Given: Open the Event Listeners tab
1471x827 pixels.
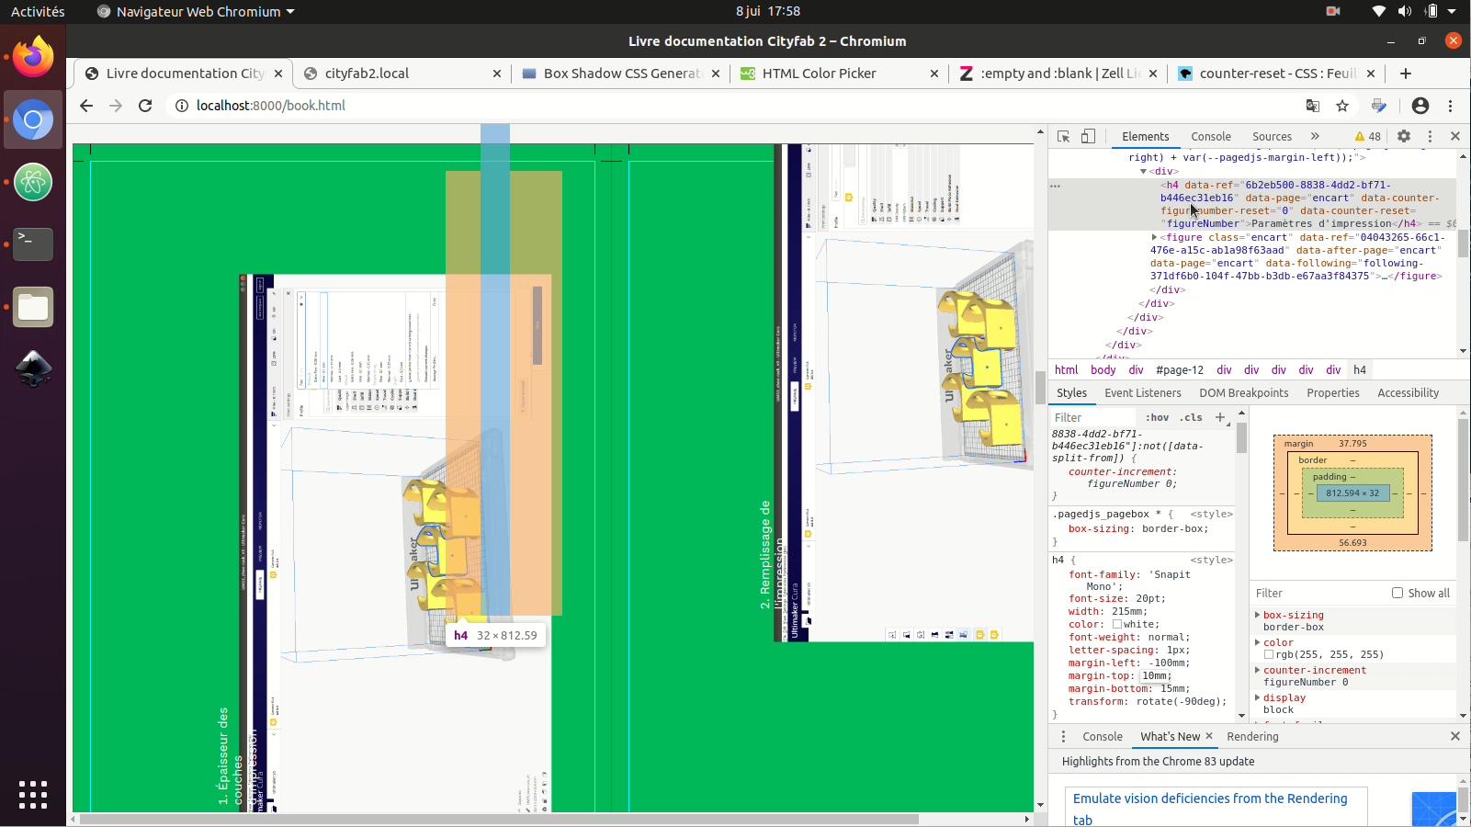Looking at the screenshot, I should point(1142,392).
